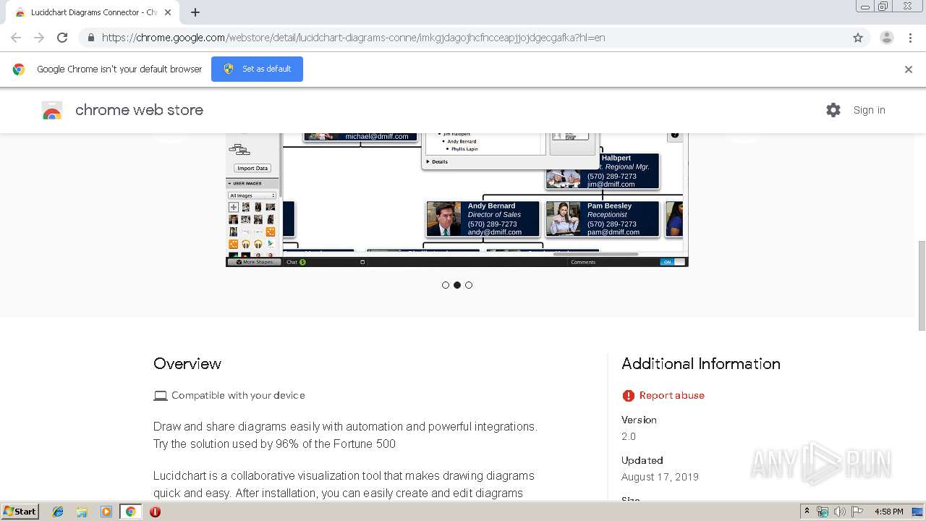Click the browser back arrow
The width and height of the screenshot is (926, 521).
click(16, 38)
